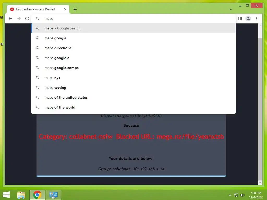Click the search icon beside 'maps directions'
The width and height of the screenshot is (267, 200).
click(38, 48)
